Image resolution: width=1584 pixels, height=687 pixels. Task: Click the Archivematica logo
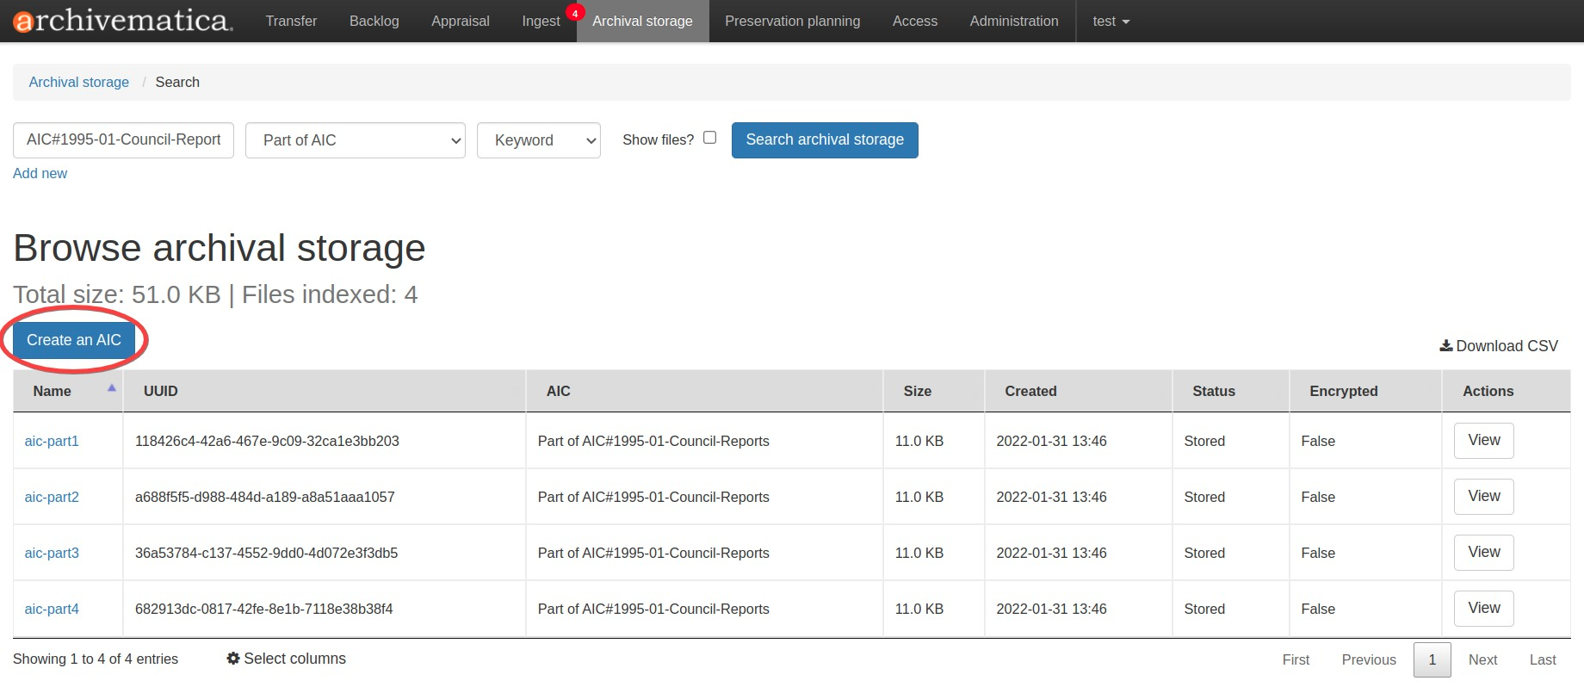coord(123,21)
